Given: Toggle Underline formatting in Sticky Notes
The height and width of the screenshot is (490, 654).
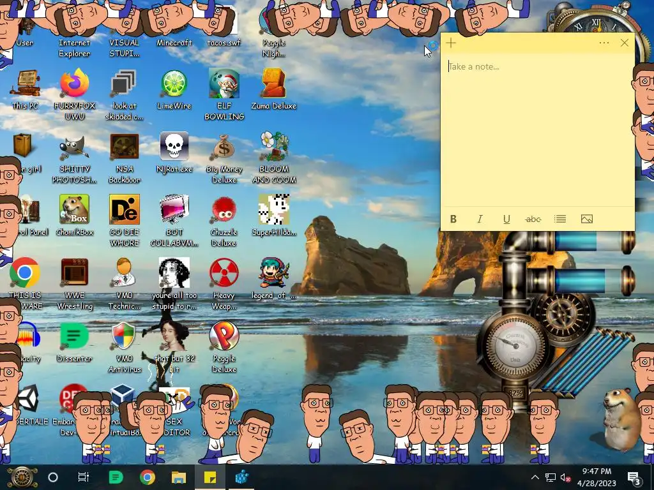Looking at the screenshot, I should (x=506, y=219).
